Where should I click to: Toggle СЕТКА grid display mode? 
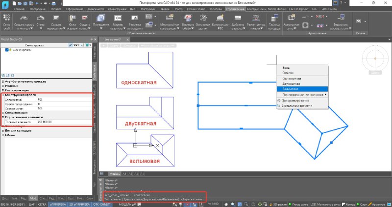(x=42, y=205)
